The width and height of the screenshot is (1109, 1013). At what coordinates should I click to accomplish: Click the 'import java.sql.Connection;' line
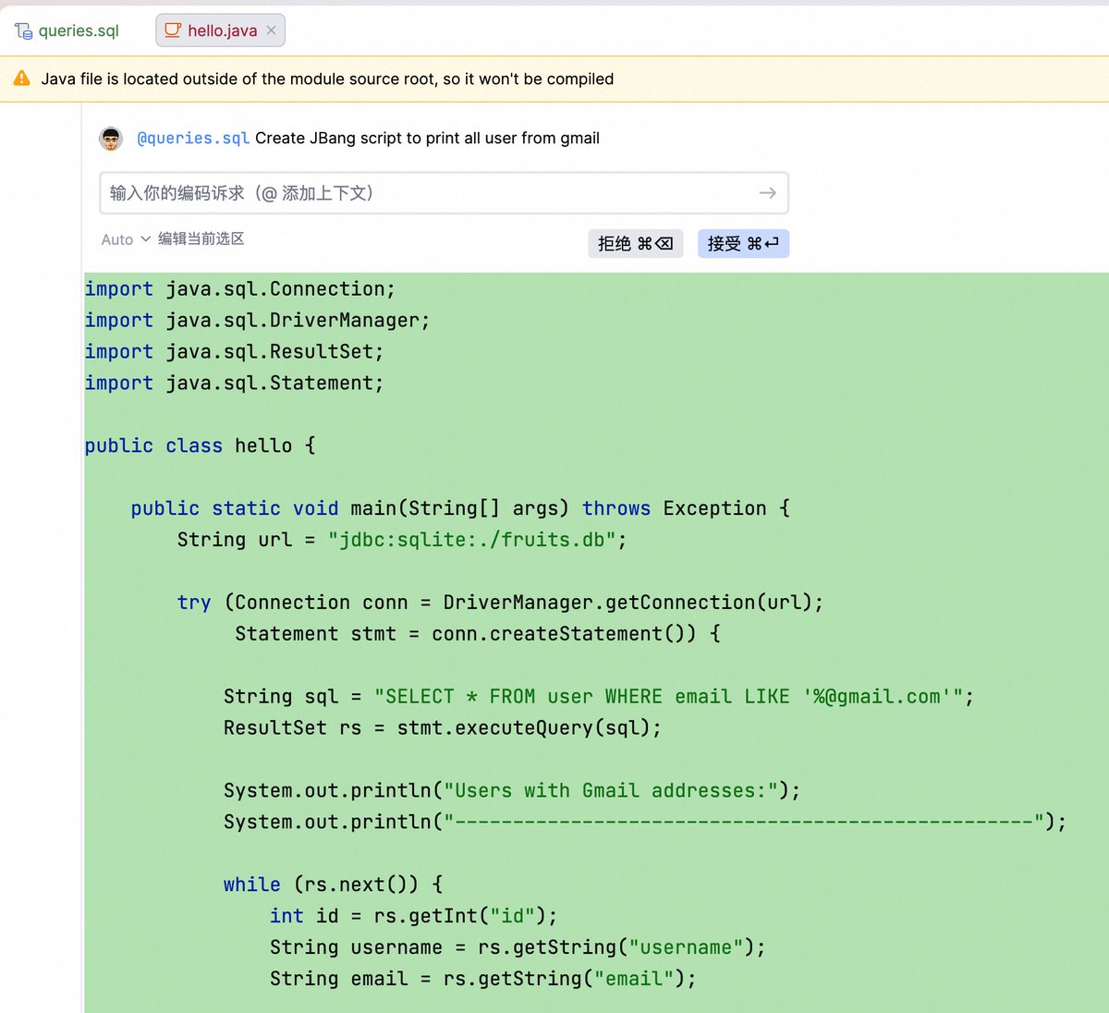(x=240, y=289)
